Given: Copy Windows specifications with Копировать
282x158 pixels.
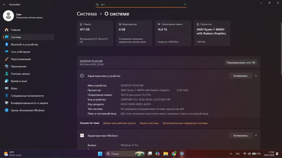Looking at the screenshot, I should point(241,136).
